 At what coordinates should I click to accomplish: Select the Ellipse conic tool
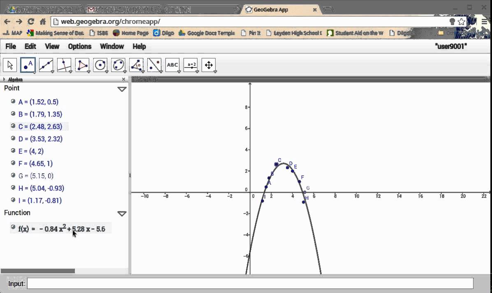point(118,65)
